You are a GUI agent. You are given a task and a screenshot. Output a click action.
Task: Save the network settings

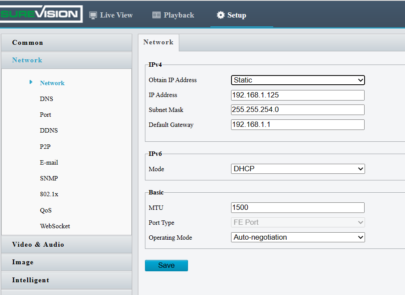[x=166, y=266]
